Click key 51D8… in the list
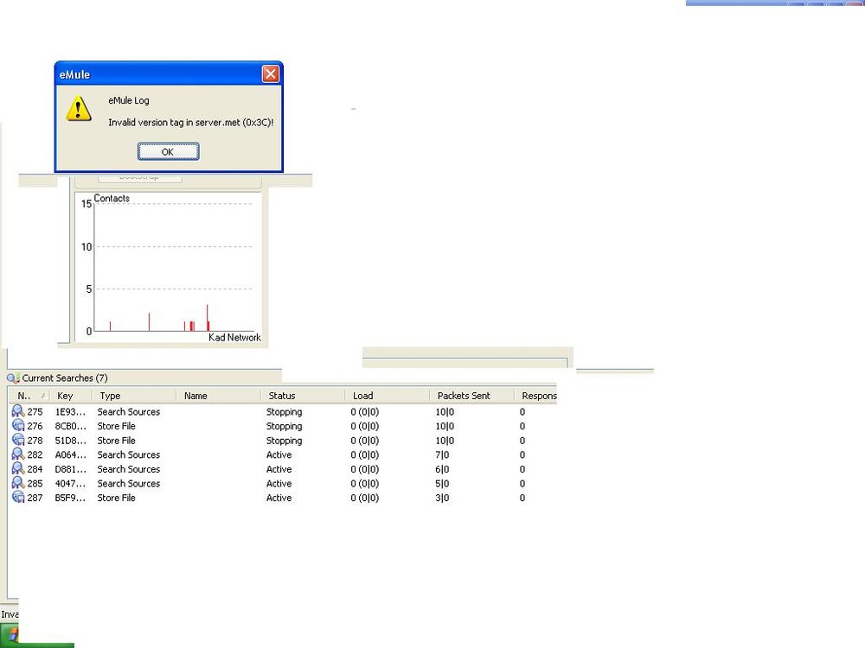 pos(71,441)
